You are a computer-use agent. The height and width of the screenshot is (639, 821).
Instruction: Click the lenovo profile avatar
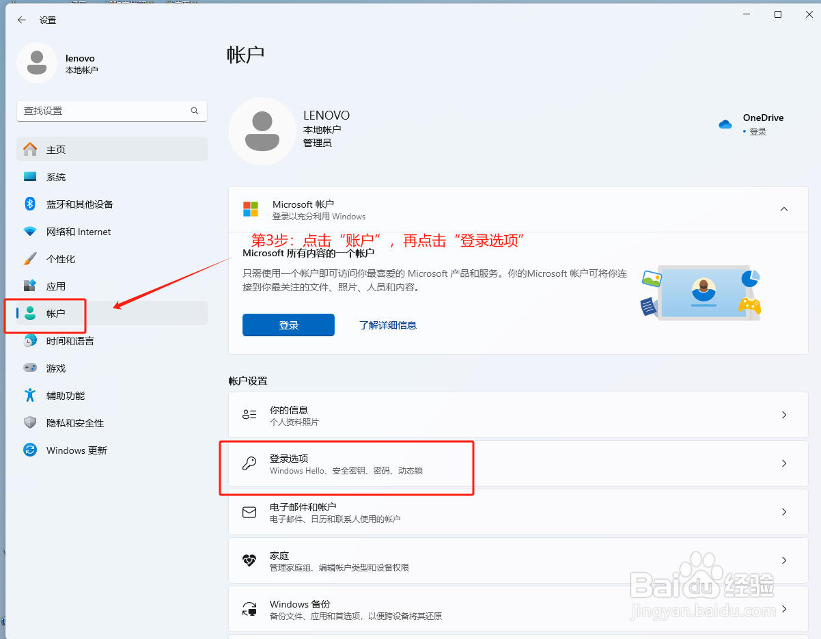pyautogui.click(x=37, y=62)
